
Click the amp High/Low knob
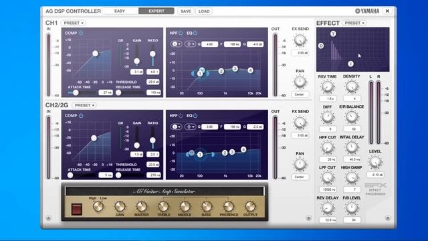[98, 207]
